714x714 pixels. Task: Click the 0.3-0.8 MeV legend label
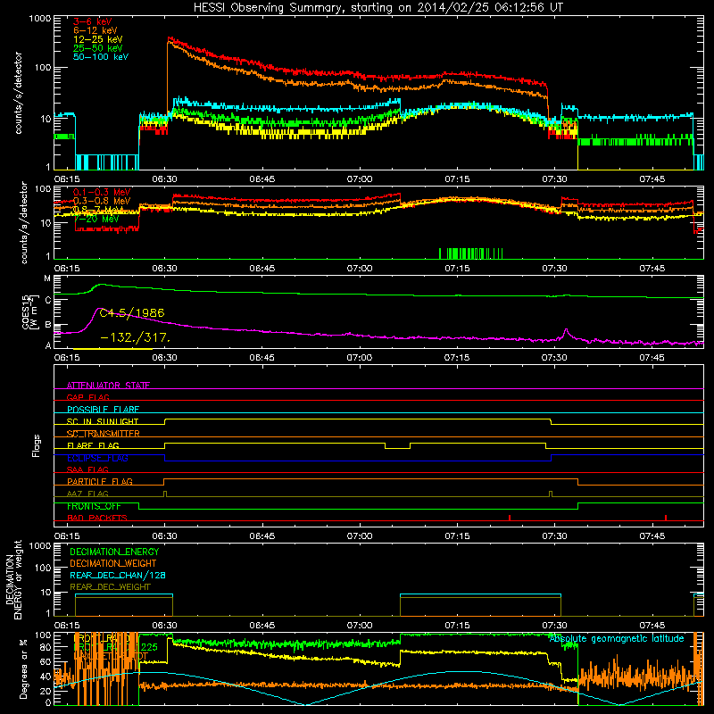pyautogui.click(x=102, y=201)
